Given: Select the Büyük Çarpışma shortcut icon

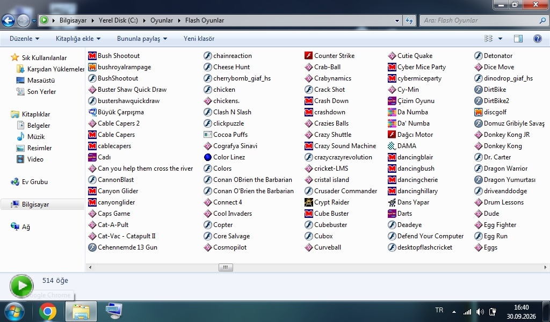Looking at the screenshot, I should 92,112.
